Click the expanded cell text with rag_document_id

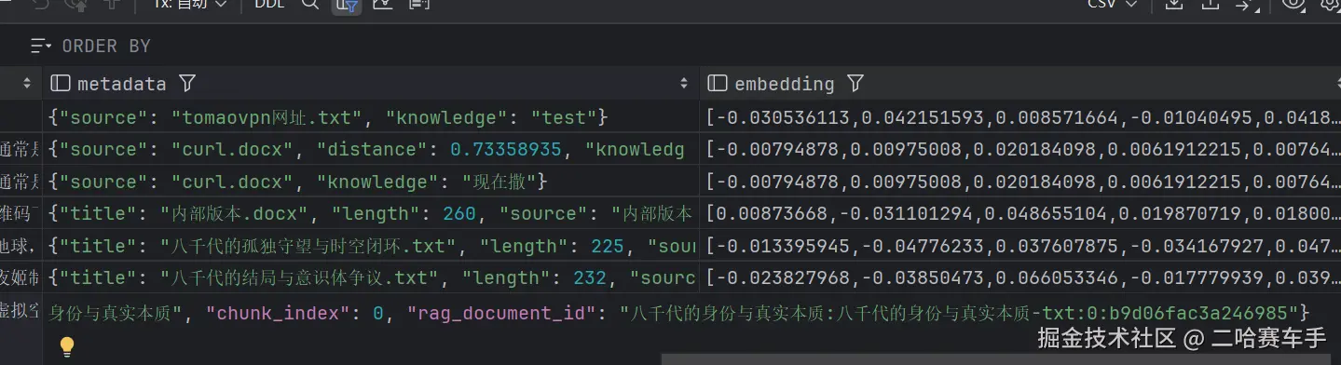[679, 313]
